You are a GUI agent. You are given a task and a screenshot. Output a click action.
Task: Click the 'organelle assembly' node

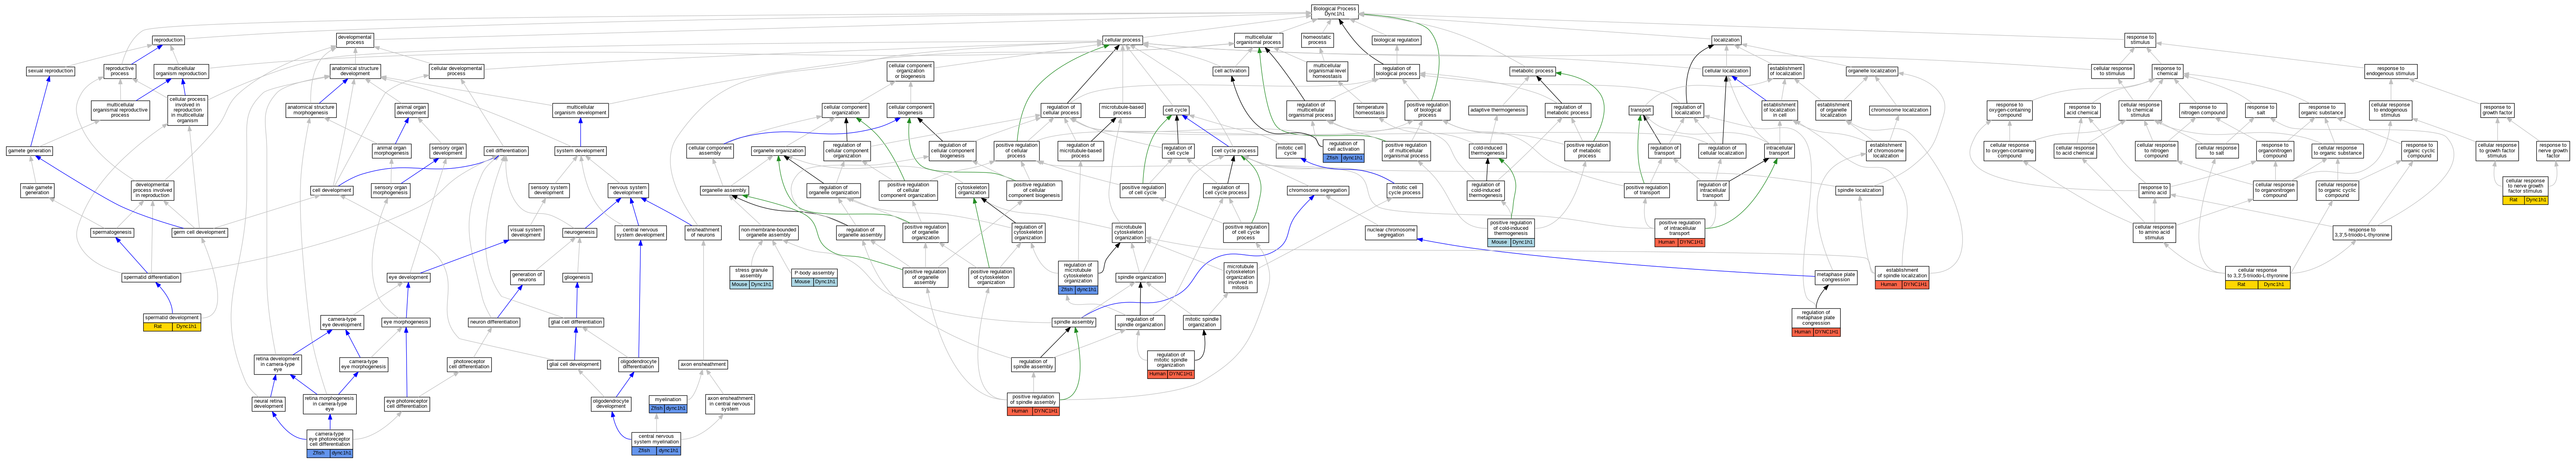pyautogui.click(x=724, y=190)
